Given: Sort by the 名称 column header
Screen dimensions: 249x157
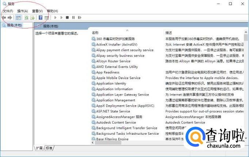Looking at the screenshot, I should pyautogui.click(x=95, y=33).
